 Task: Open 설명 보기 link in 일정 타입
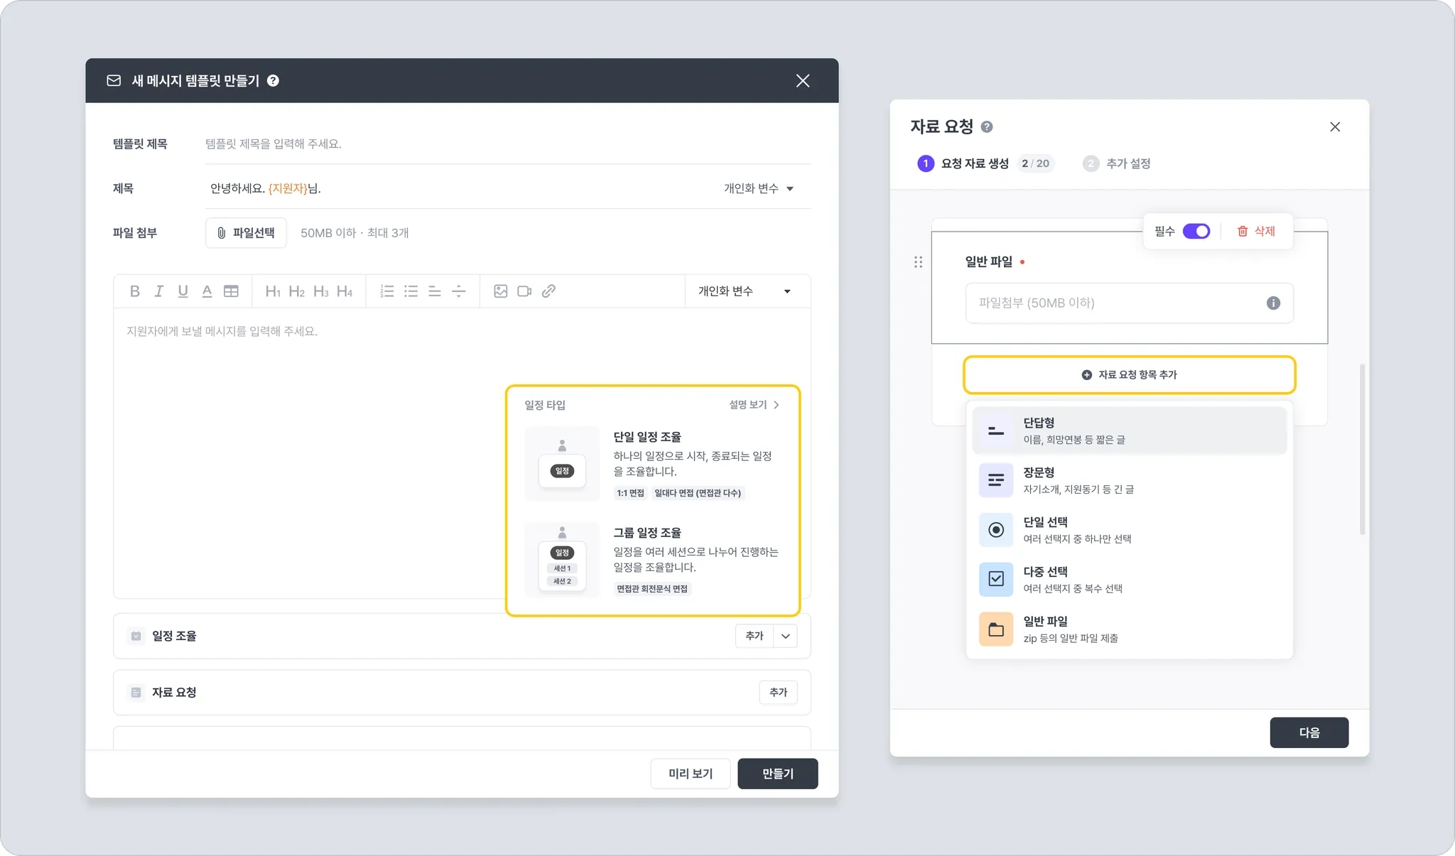click(x=754, y=405)
